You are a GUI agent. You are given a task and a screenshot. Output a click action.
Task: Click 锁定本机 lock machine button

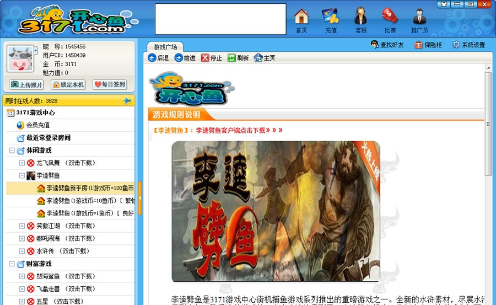coord(68,84)
